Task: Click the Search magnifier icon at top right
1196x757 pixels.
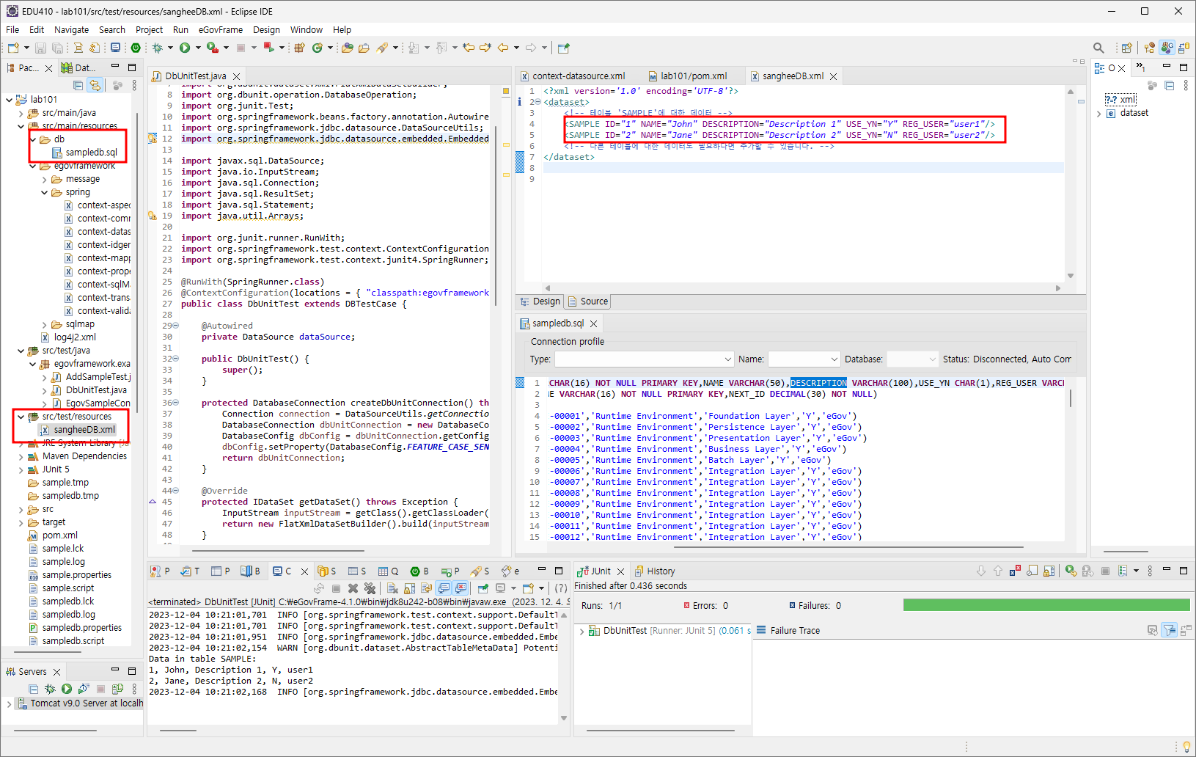Action: [1098, 48]
